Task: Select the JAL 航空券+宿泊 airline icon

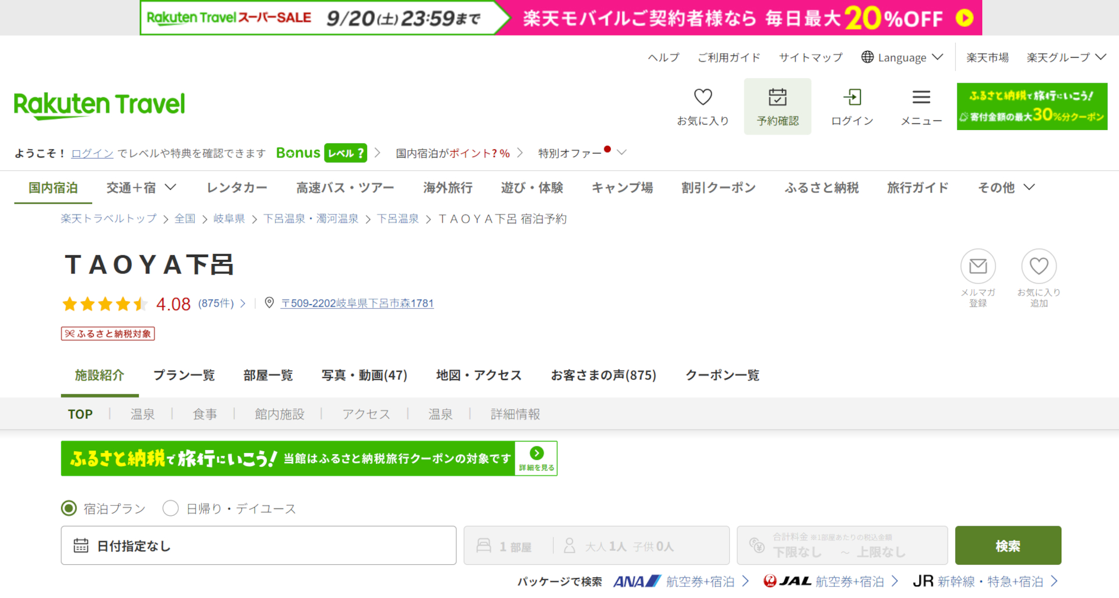Action: click(772, 581)
